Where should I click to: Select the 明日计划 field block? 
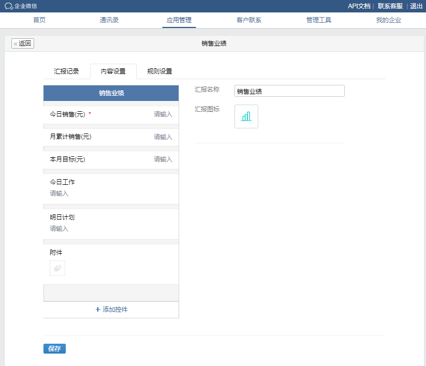click(111, 224)
